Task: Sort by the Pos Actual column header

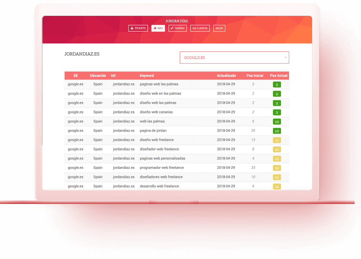Action: [x=279, y=76]
